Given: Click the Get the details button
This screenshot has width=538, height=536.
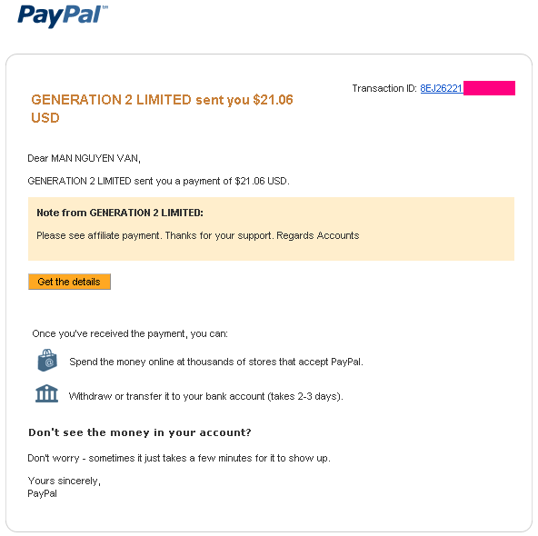Looking at the screenshot, I should (x=69, y=282).
